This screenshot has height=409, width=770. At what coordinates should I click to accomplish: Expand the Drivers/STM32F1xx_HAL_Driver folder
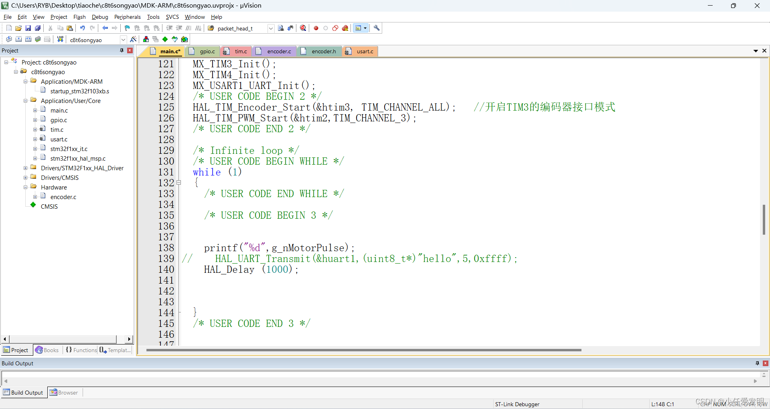pyautogui.click(x=26, y=168)
